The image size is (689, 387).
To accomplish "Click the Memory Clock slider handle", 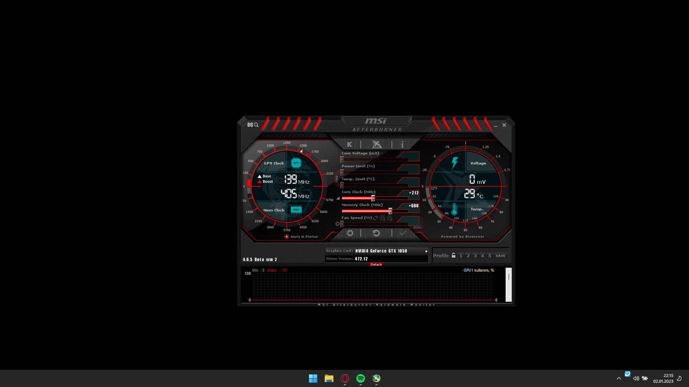I will [390, 211].
